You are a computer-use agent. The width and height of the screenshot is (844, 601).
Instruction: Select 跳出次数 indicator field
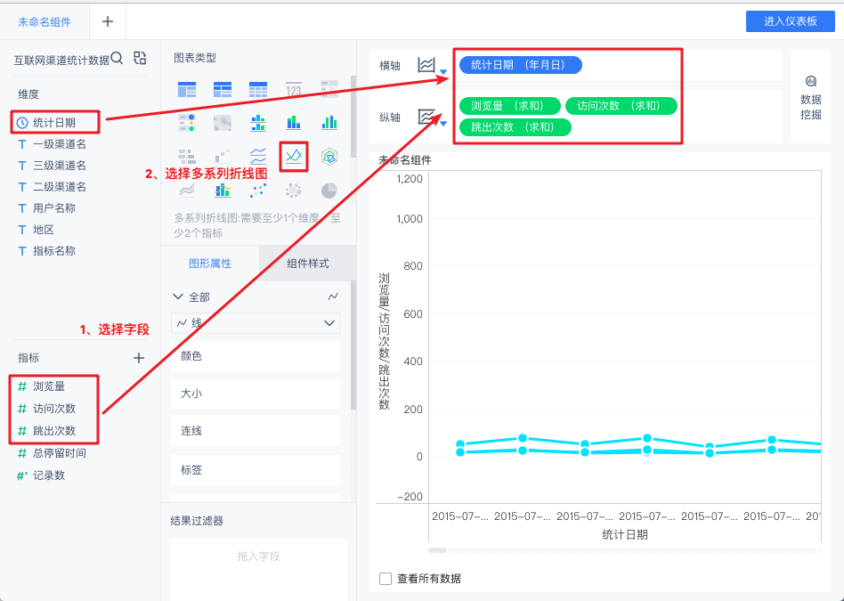pos(53,431)
